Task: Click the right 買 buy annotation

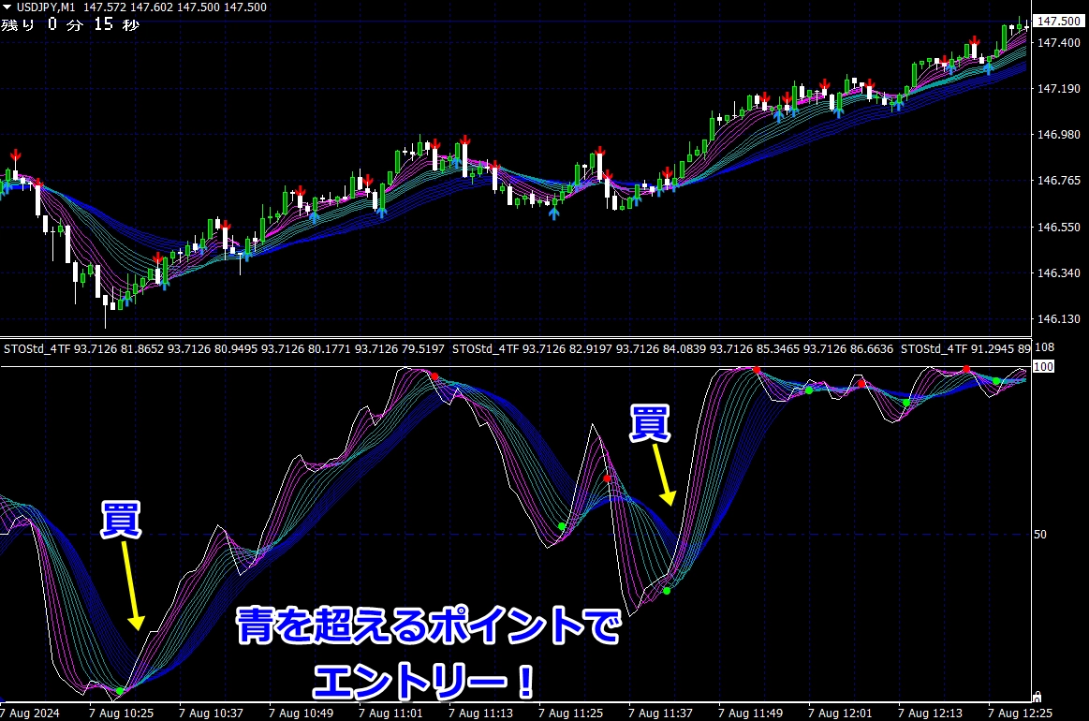Action: click(649, 424)
